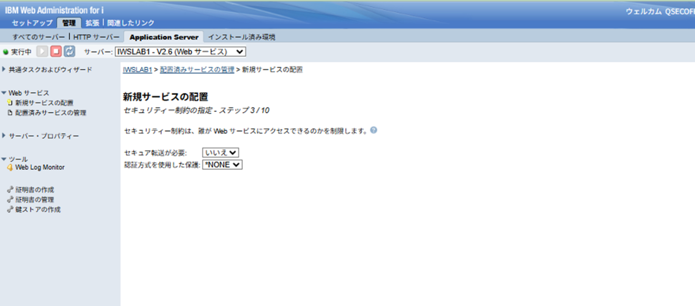
Task: Switch to インストール済み環境 tab
Action: point(242,37)
